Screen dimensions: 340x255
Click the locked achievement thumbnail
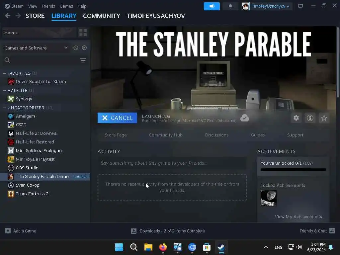(x=268, y=198)
